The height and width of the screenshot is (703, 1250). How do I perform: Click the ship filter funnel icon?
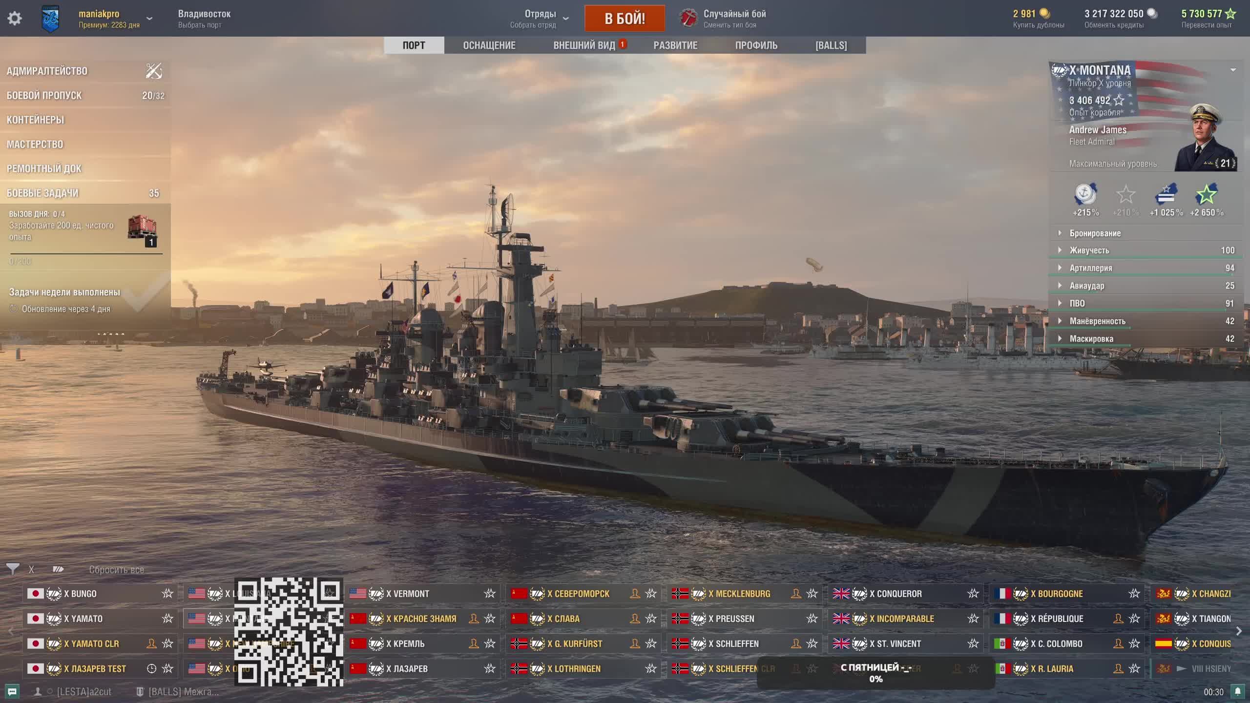pos(13,569)
